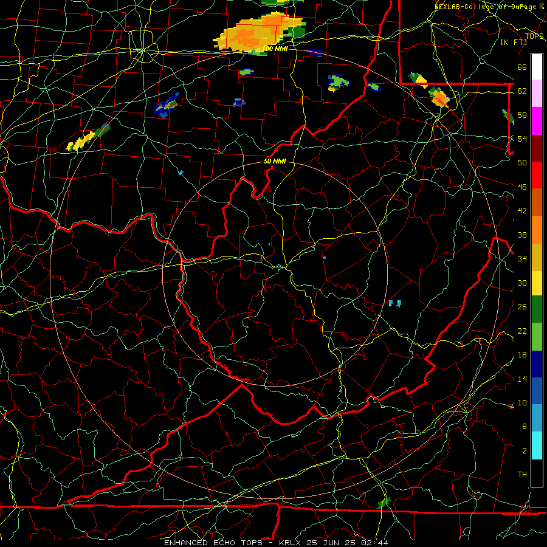Click the legend value 66

(x=521, y=67)
